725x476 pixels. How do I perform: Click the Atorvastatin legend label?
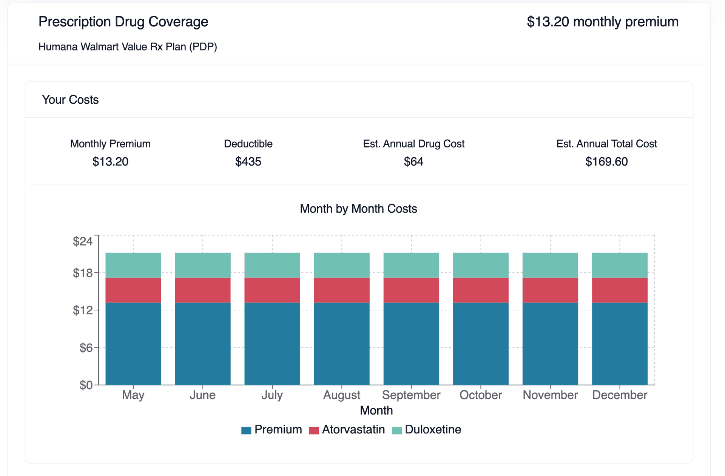tap(353, 430)
